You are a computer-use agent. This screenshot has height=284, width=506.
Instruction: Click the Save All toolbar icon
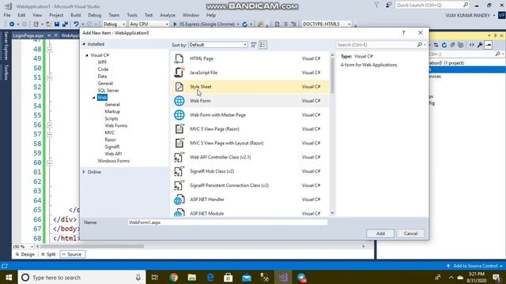[x=65, y=24]
